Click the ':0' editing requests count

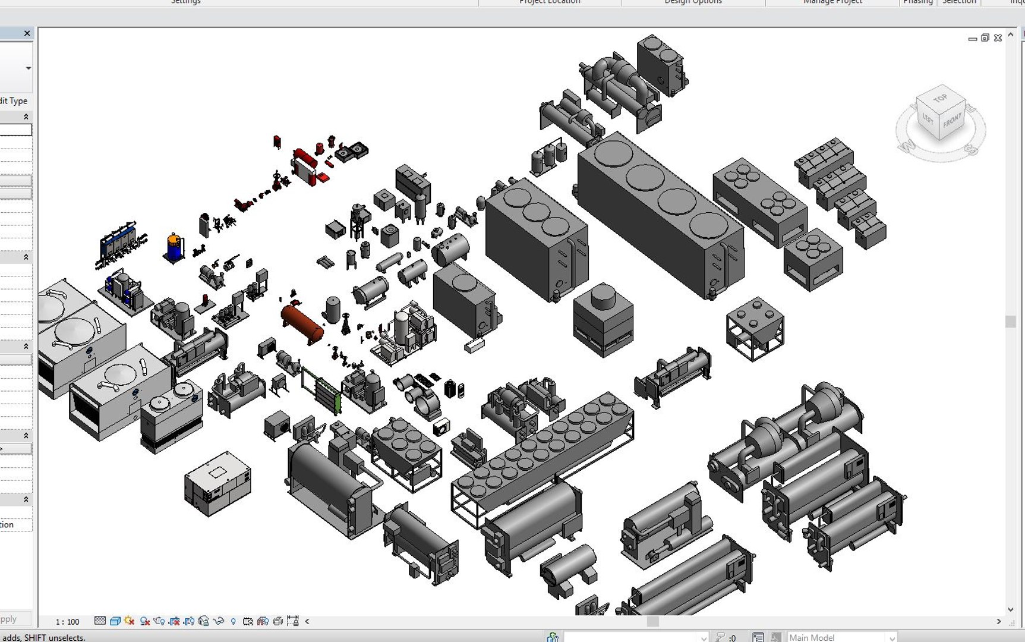tap(731, 638)
